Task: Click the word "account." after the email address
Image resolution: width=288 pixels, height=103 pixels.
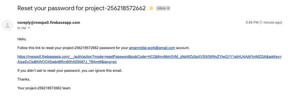Action: tap(183, 48)
